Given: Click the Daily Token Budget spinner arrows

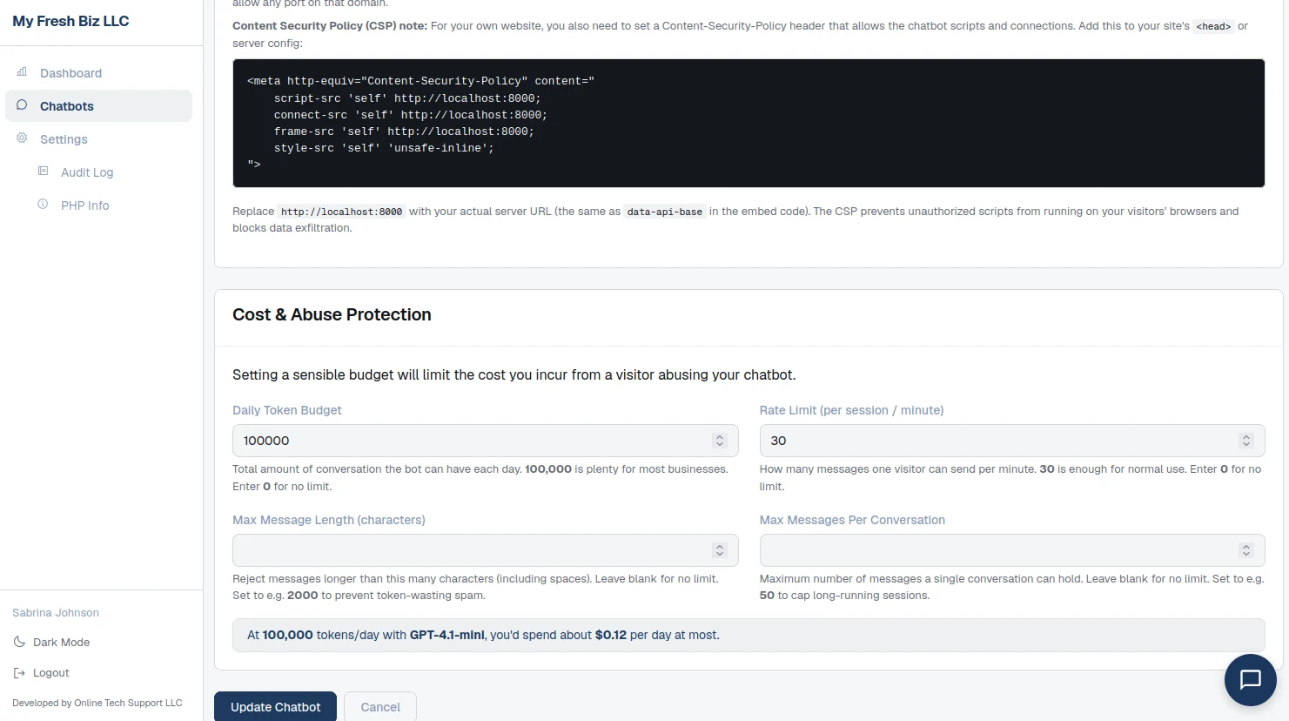Looking at the screenshot, I should point(719,441).
